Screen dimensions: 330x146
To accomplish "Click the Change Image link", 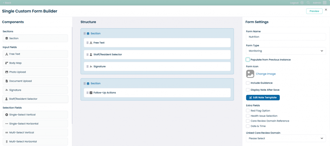I will (266, 74).
